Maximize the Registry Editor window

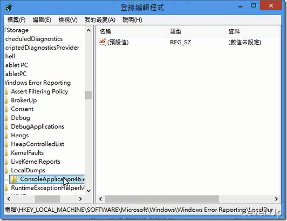pyautogui.click(x=254, y=6)
